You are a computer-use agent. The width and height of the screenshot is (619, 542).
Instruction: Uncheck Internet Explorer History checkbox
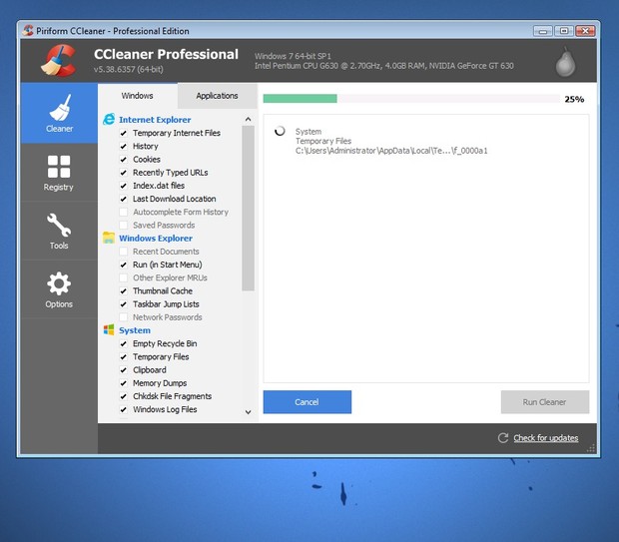coord(124,146)
